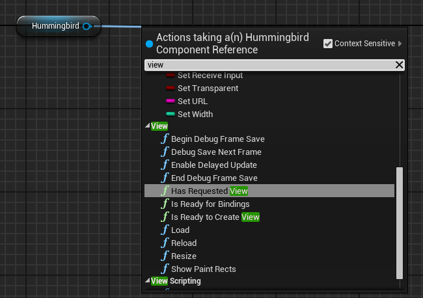Viewport: 423px width, 298px height.
Task: Collapse the View Scripting category triangle
Action: pyautogui.click(x=147, y=280)
